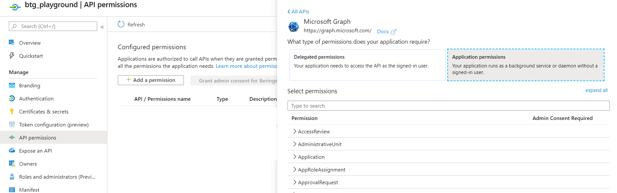The width and height of the screenshot is (617, 193).
Task: Expand the AdministrativeUnit permission group
Action: point(295,144)
